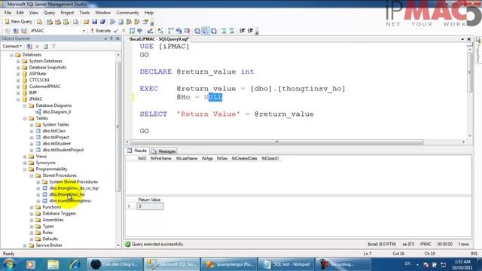The image size is (482, 271).
Task: Click the fldCreatedDate column header
Action: click(244, 159)
